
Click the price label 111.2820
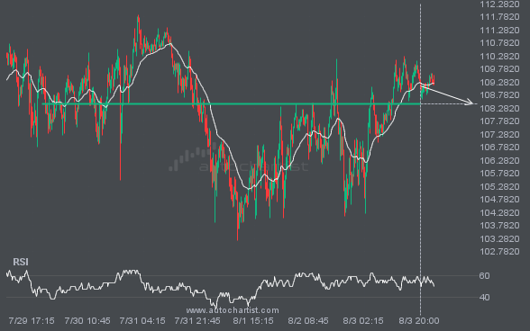499,31
